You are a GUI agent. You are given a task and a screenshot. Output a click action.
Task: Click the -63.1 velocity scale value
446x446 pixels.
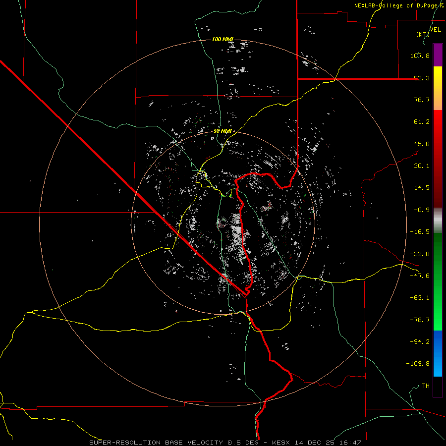click(x=420, y=298)
